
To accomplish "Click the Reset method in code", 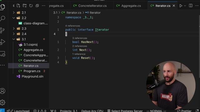I will [x=85, y=58].
